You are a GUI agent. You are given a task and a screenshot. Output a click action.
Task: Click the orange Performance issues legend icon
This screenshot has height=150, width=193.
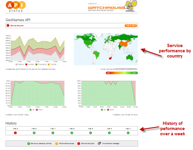pos(56,143)
